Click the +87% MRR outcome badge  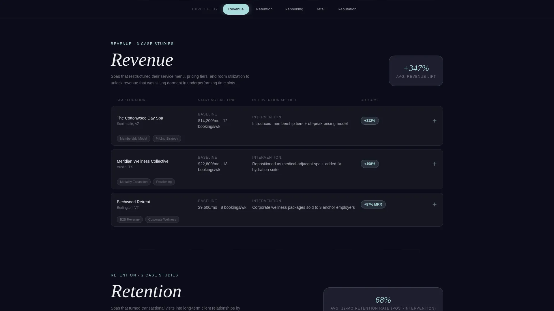pos(373,204)
